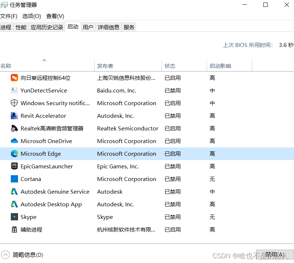Click the 辅助进程 gift box icon

[14, 229]
